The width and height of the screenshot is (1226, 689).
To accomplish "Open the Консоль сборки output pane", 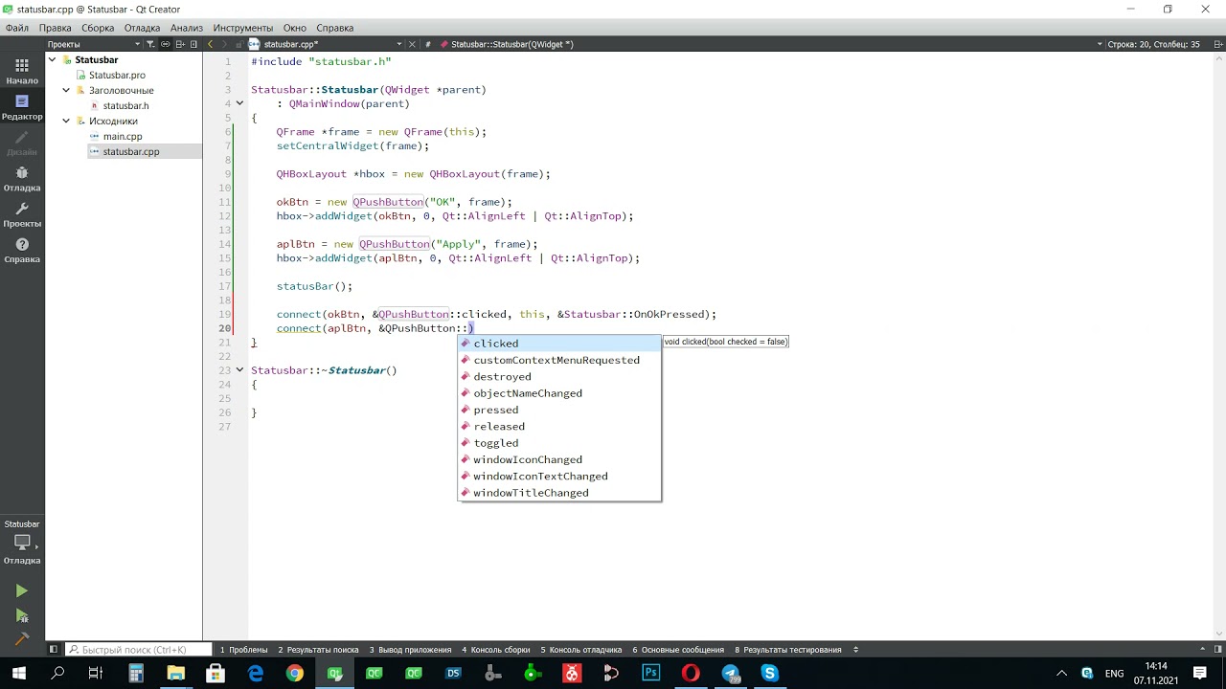I will 495,650.
